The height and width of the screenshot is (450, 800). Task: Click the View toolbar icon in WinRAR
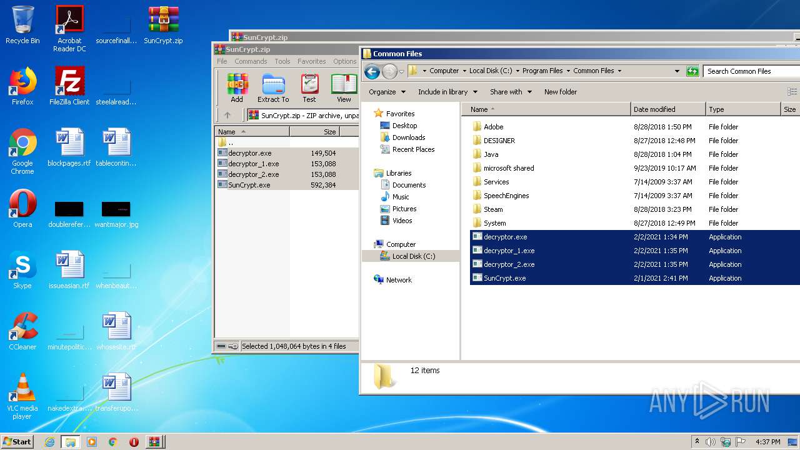(344, 87)
